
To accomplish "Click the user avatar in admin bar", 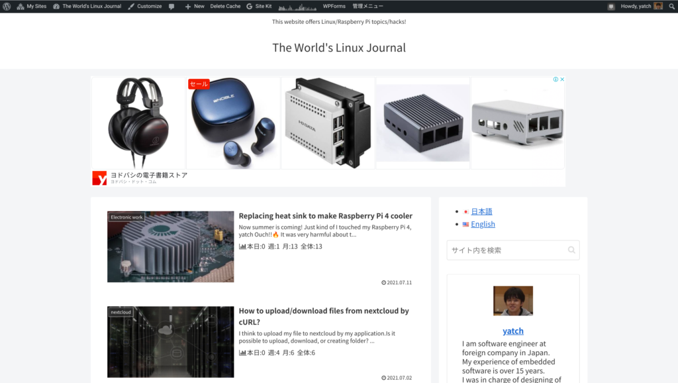I will pos(658,6).
